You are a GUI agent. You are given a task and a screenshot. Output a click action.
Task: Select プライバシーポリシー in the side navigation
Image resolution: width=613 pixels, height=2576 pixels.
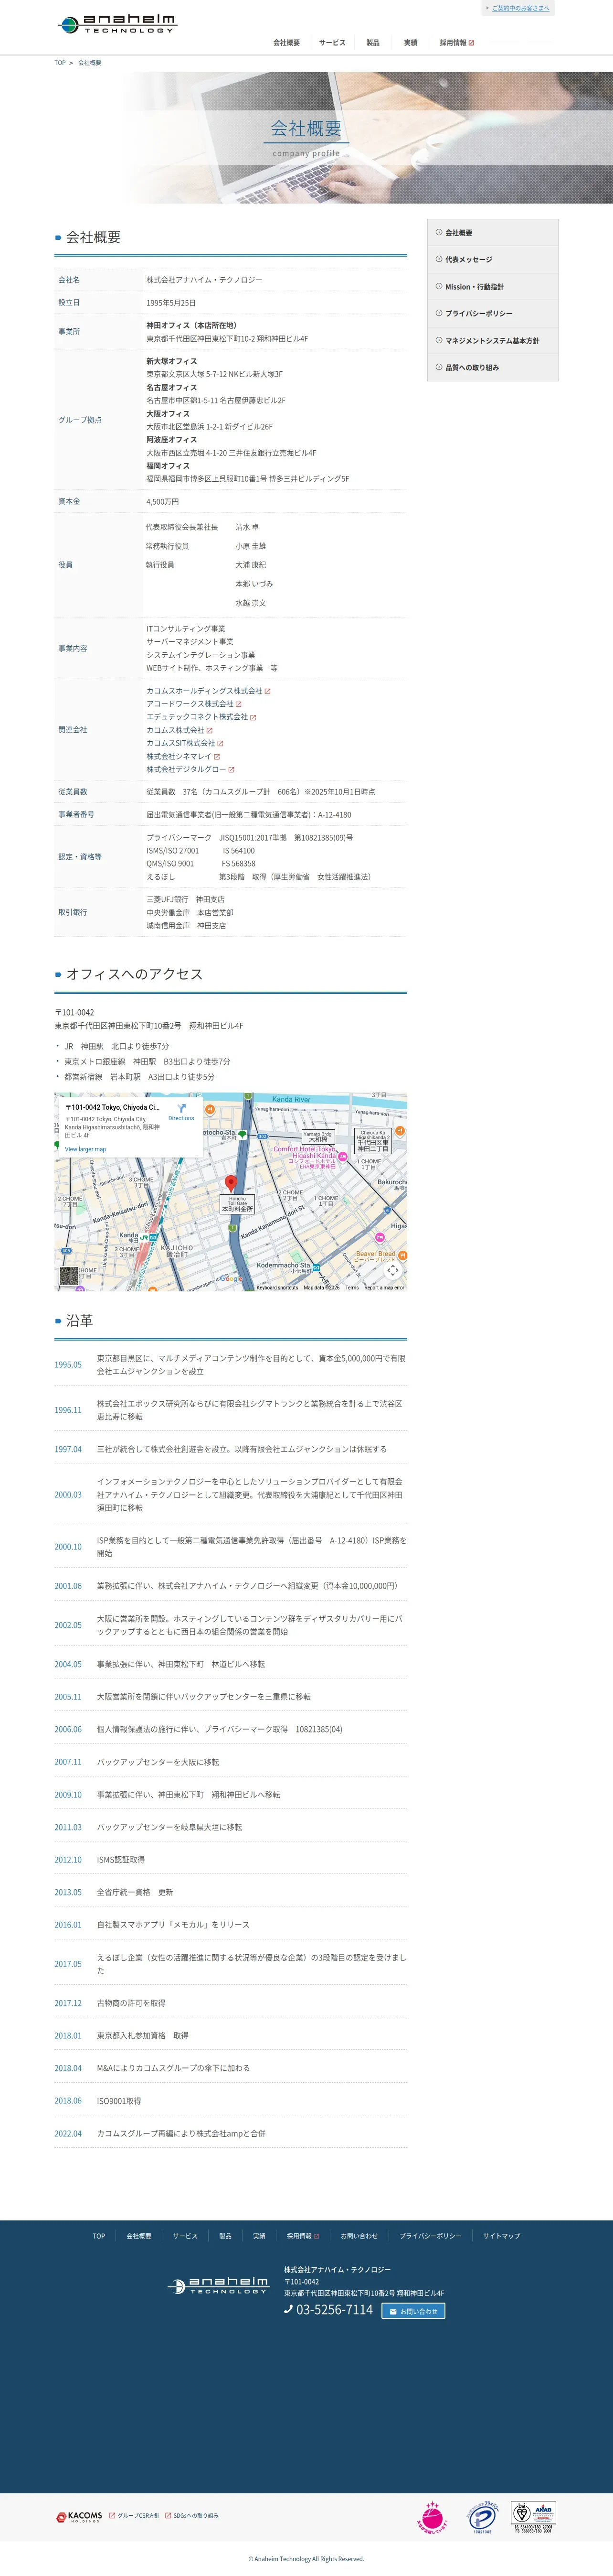point(492,314)
